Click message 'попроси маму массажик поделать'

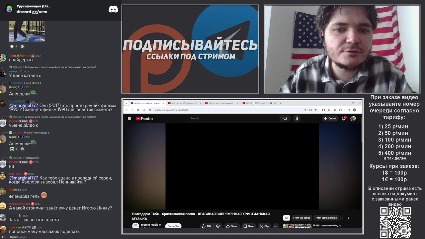44,231
